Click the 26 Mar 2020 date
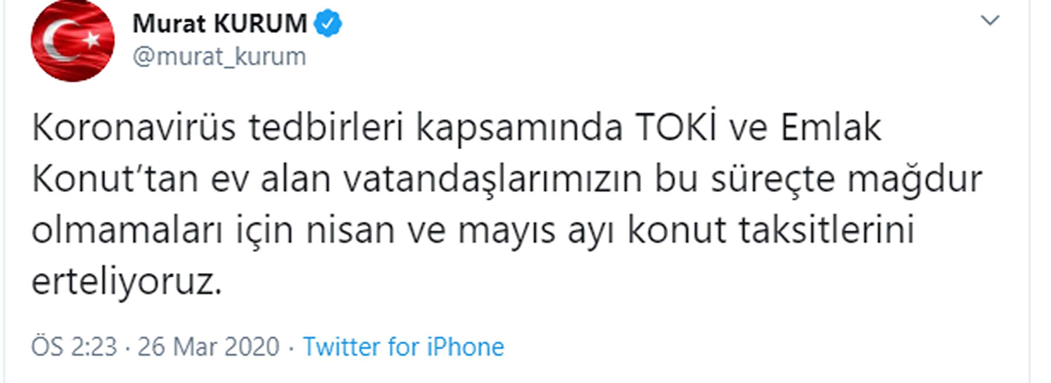 (208, 347)
